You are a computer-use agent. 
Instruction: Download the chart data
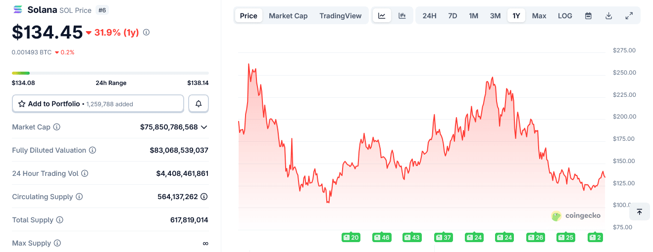[x=608, y=16]
